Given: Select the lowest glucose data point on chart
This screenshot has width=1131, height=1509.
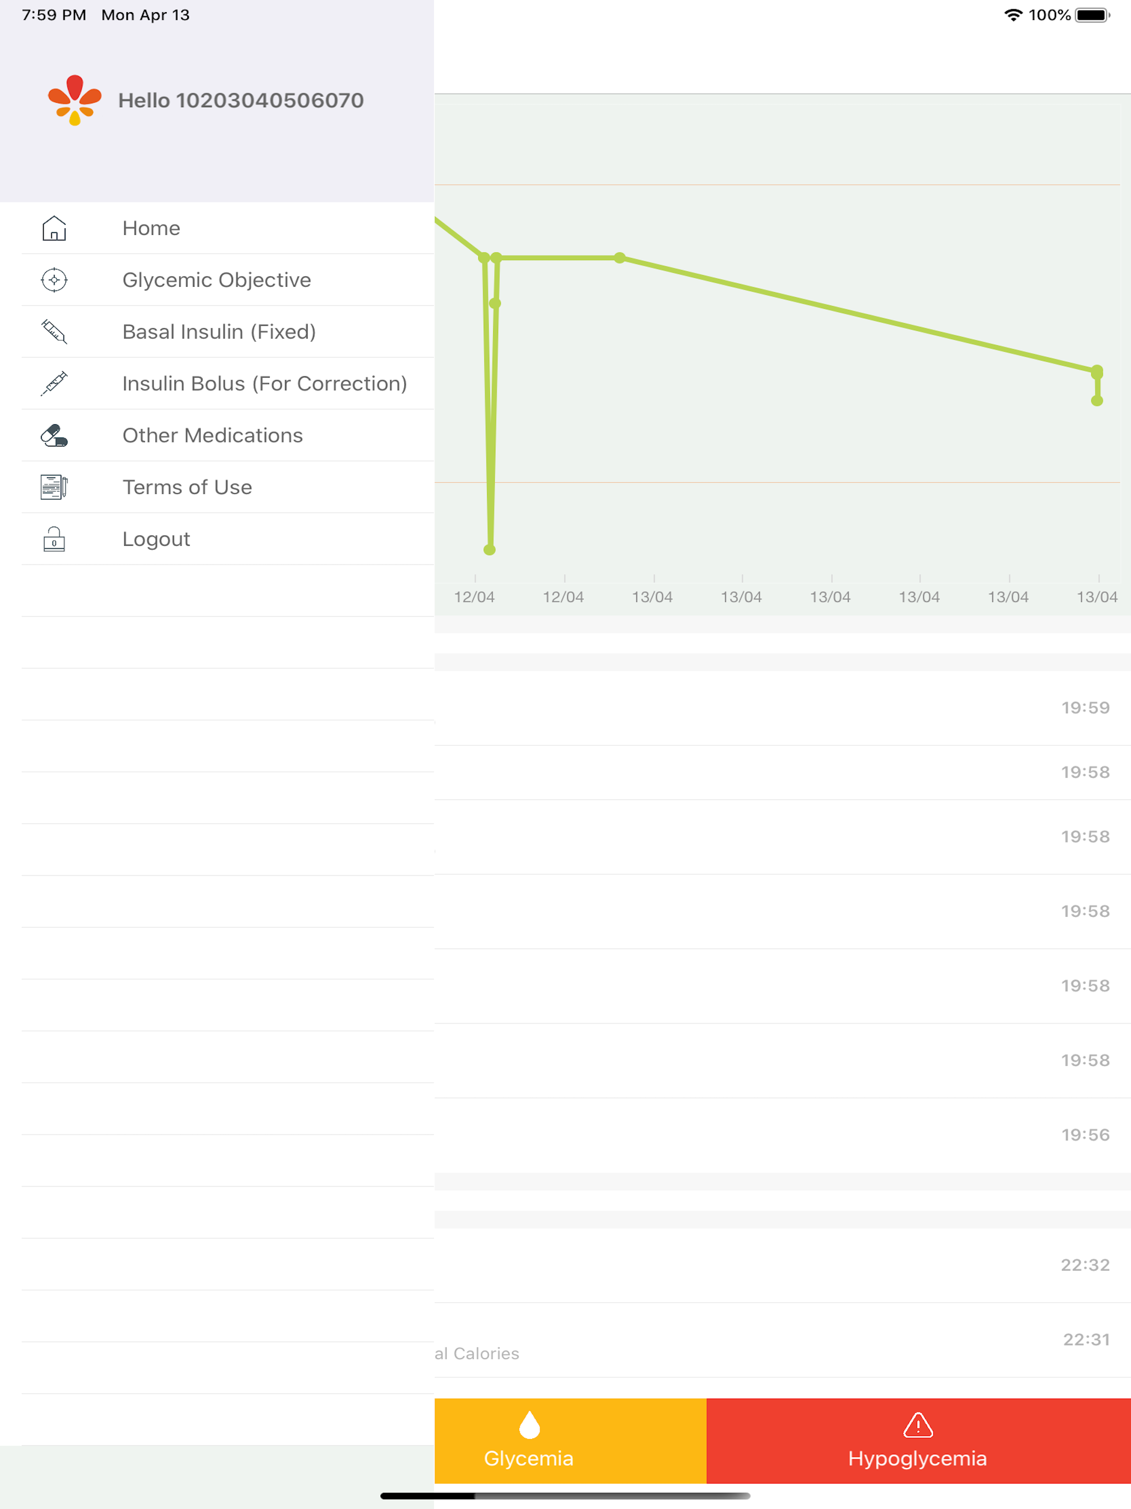Looking at the screenshot, I should point(489,549).
